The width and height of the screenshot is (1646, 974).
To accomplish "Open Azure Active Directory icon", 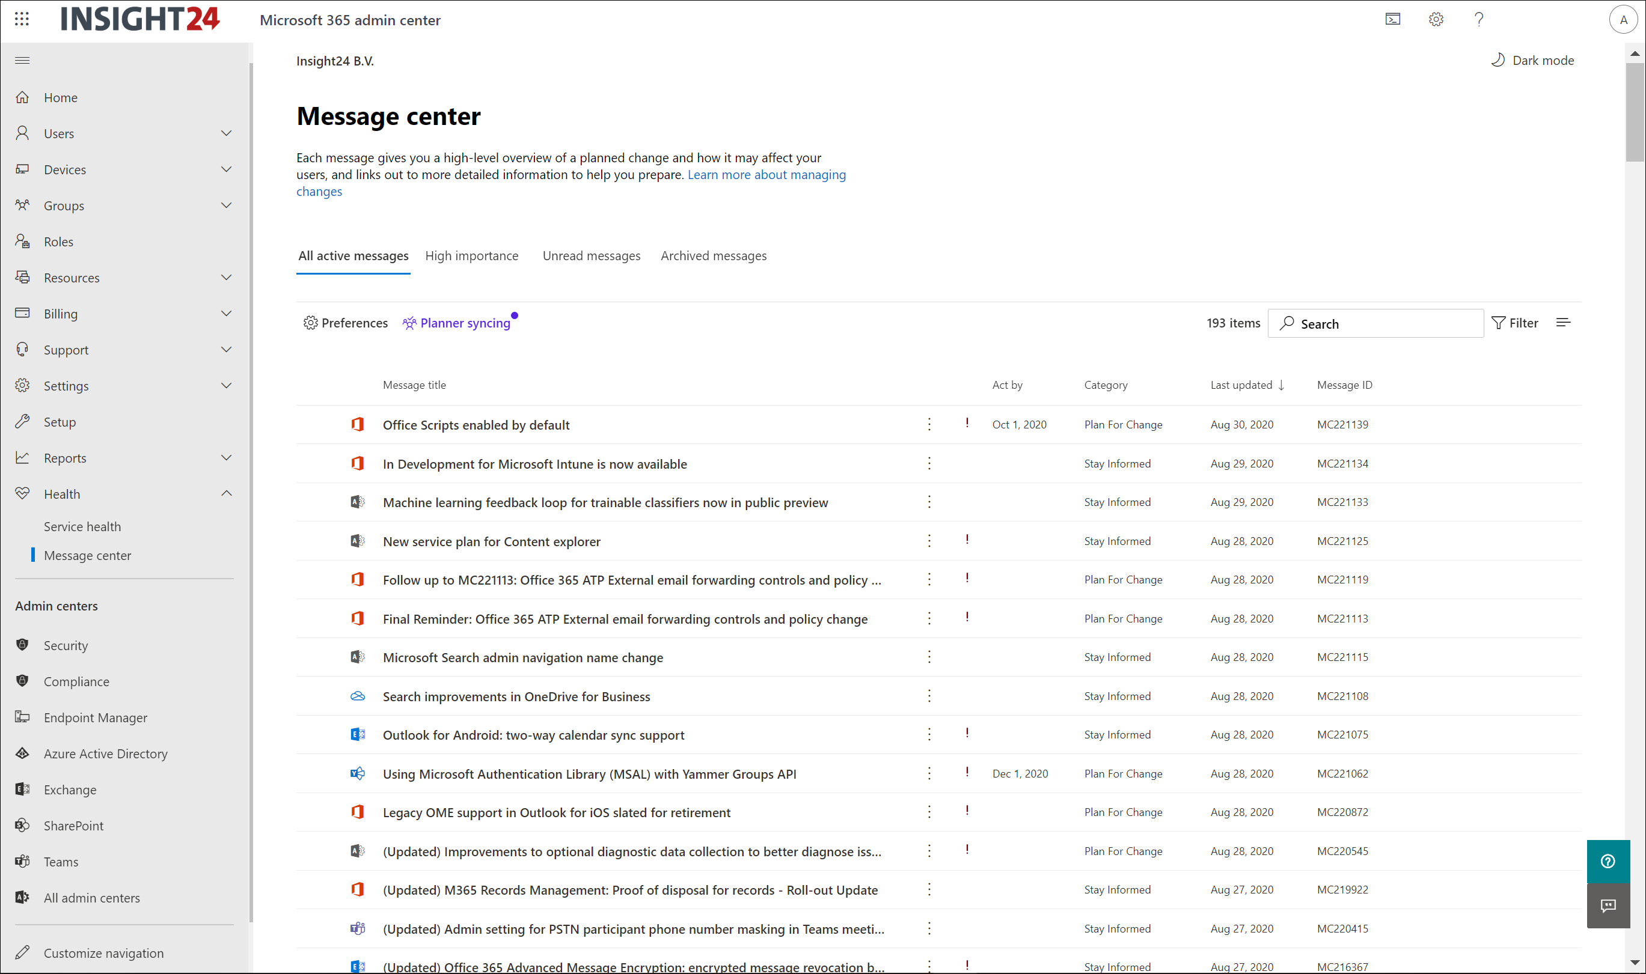I will [23, 753].
